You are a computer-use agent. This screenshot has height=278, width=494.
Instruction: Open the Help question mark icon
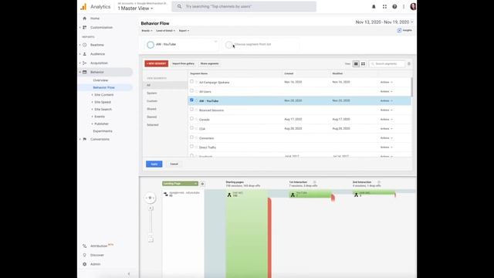point(394,7)
